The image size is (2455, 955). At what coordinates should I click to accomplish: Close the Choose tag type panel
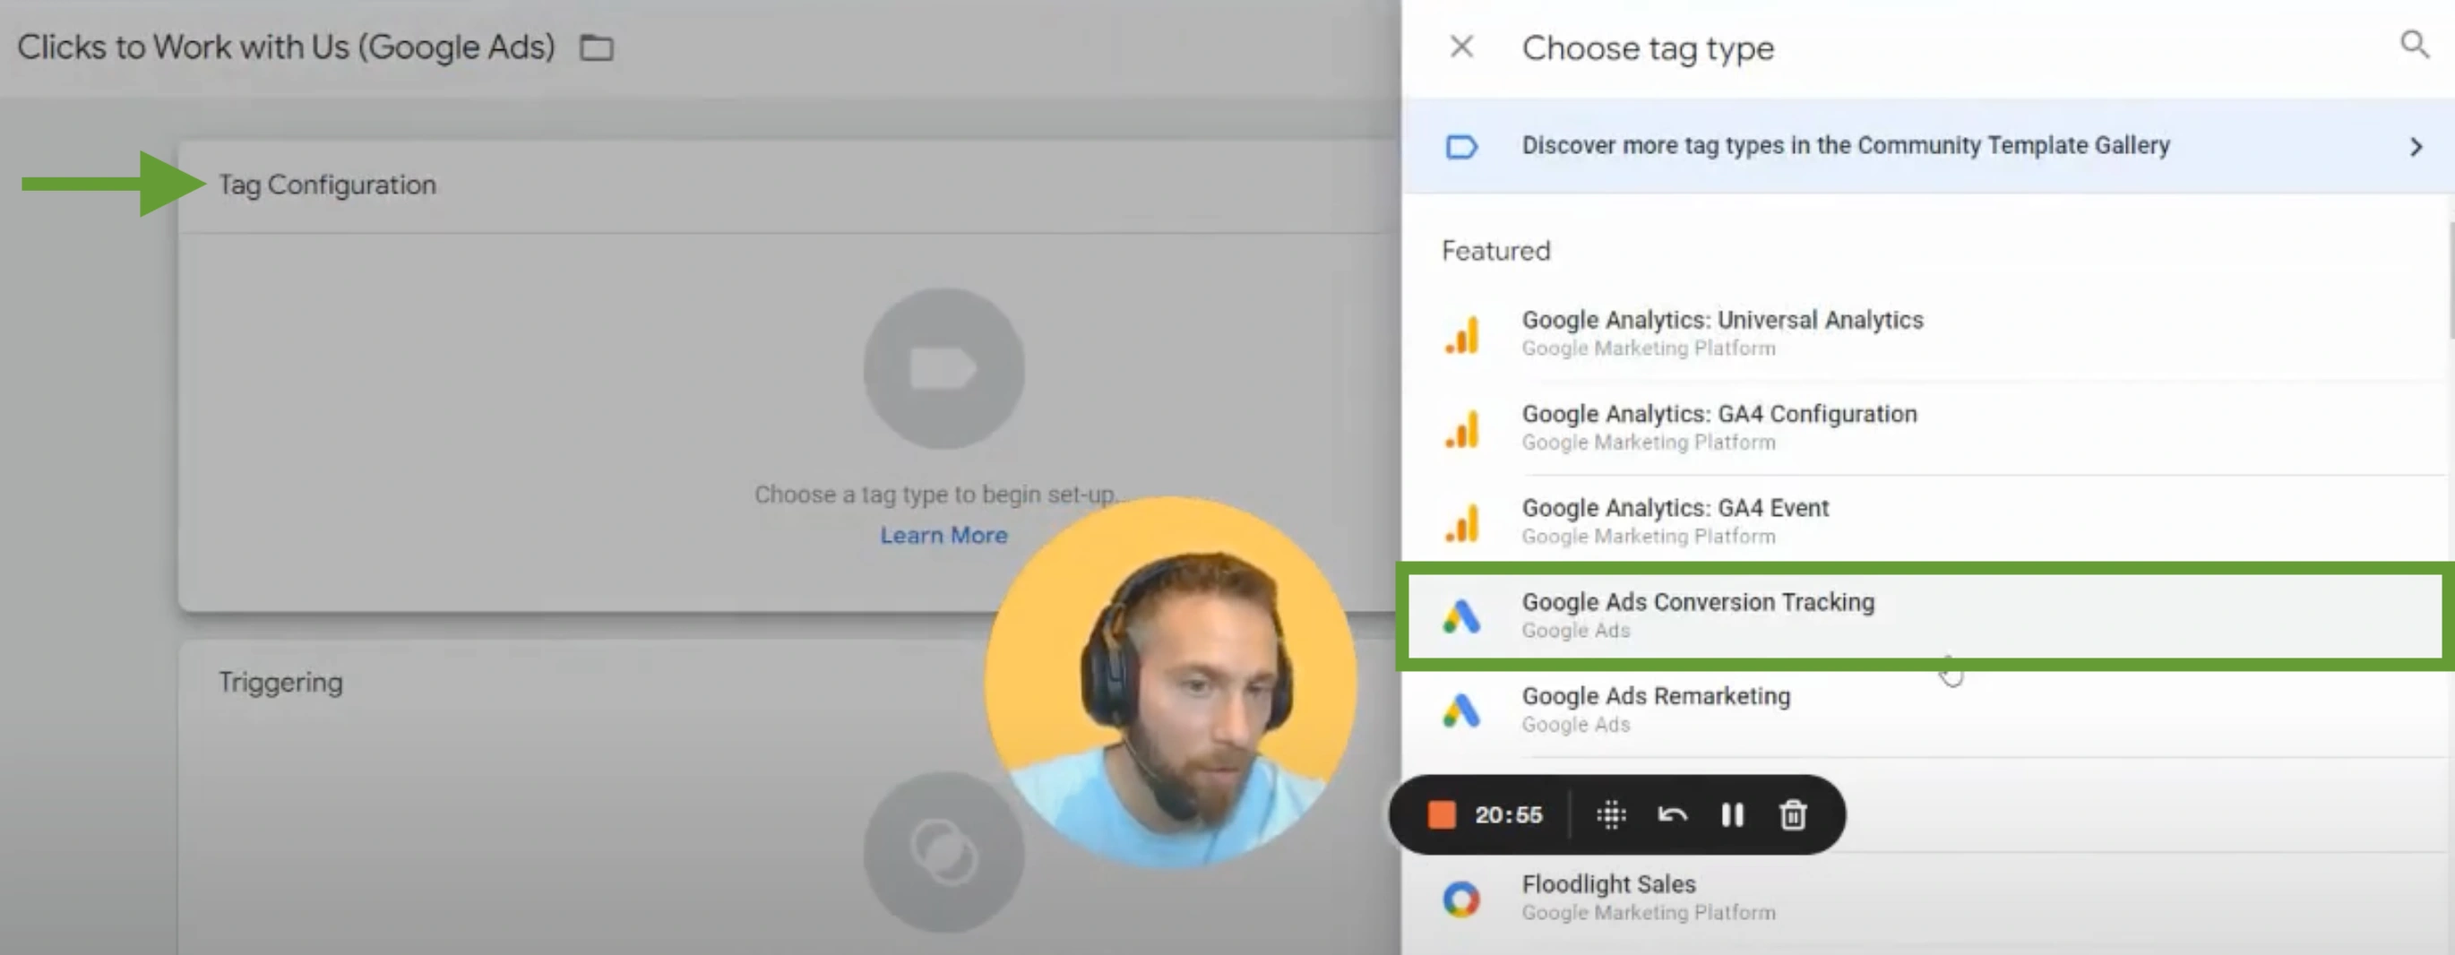(x=1461, y=47)
